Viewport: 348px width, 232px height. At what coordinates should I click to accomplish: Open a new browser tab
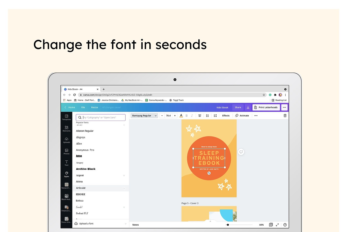click(104, 89)
